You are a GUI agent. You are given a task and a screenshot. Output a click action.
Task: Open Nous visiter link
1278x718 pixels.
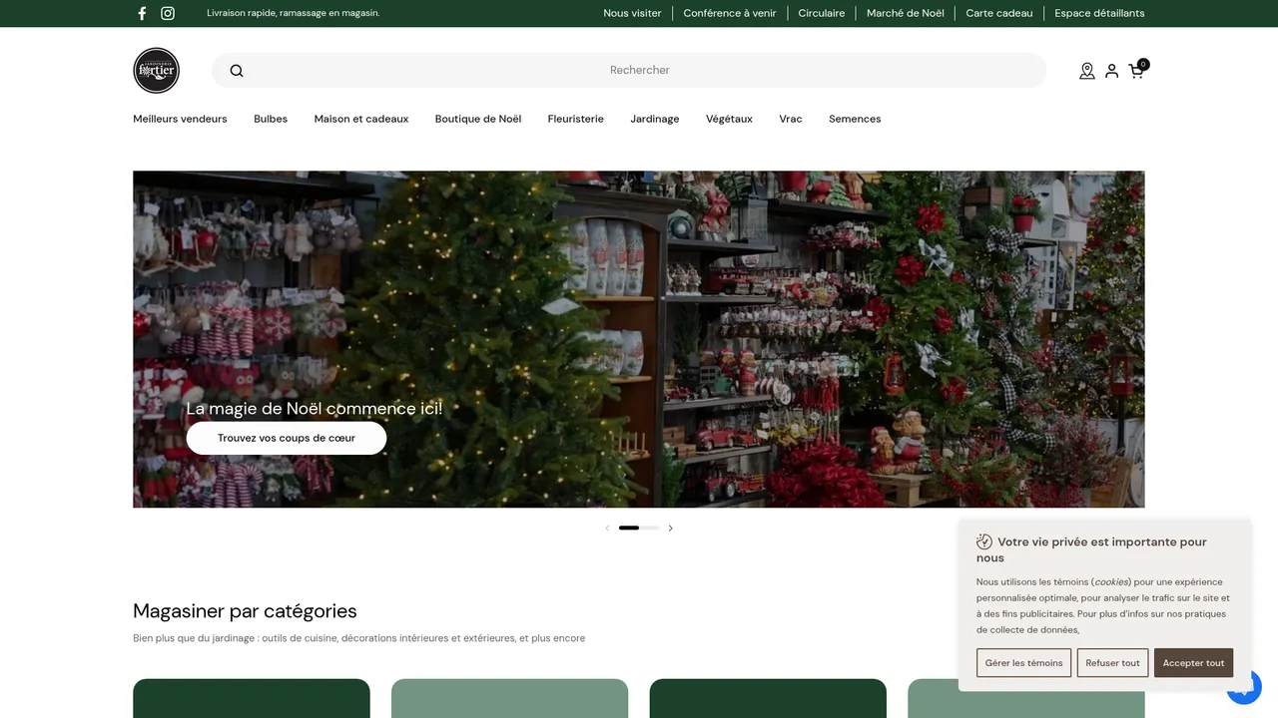632,13
